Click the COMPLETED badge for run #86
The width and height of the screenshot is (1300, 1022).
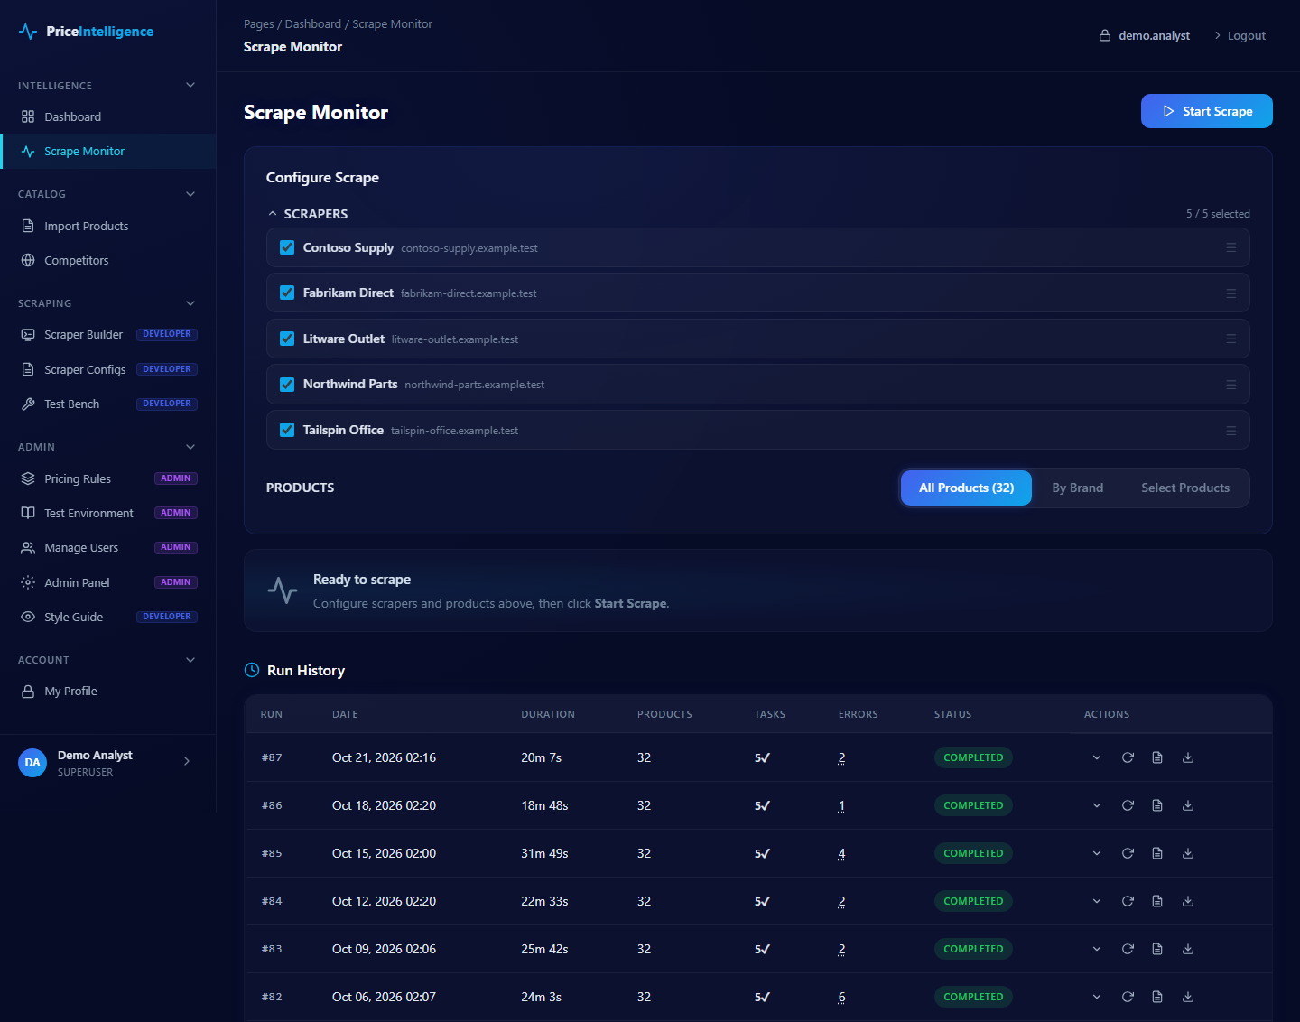973,805
